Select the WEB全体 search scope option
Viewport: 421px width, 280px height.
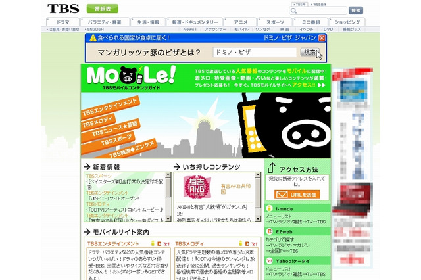318,5
